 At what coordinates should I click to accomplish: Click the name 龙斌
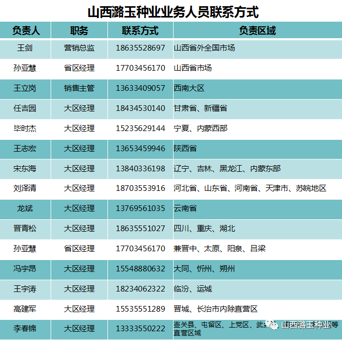coord(25,208)
